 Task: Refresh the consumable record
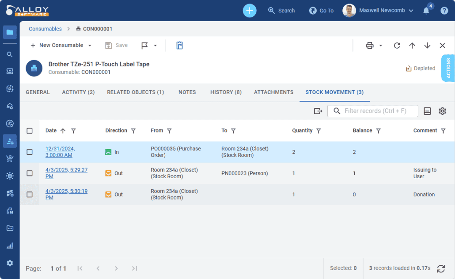397,45
